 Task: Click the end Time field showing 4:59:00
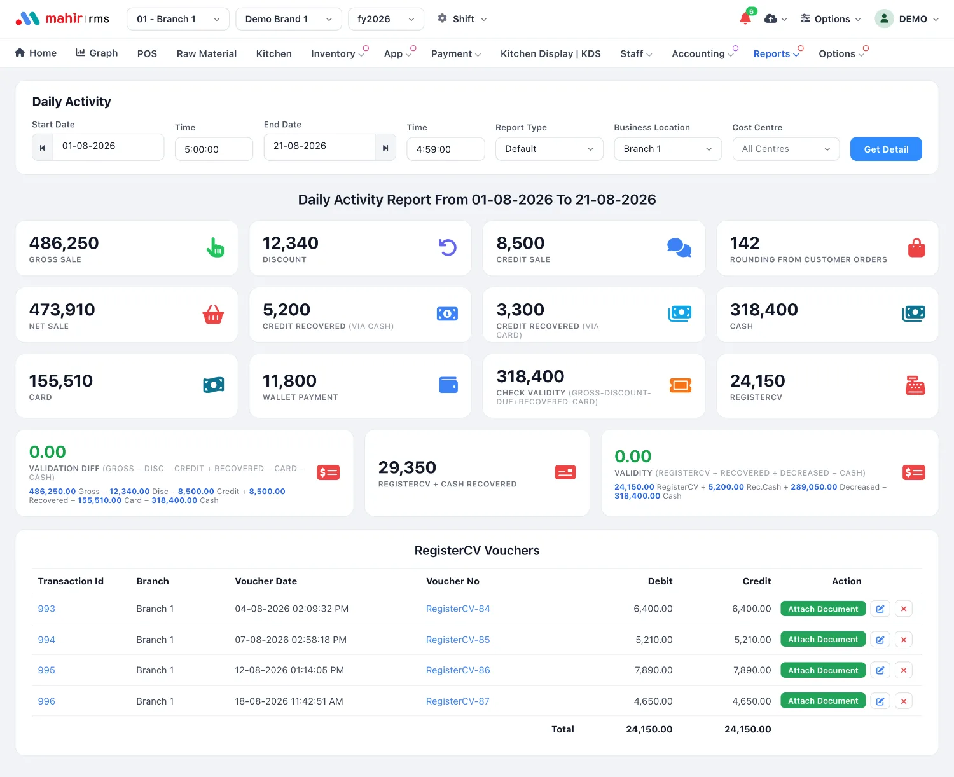pyautogui.click(x=446, y=149)
